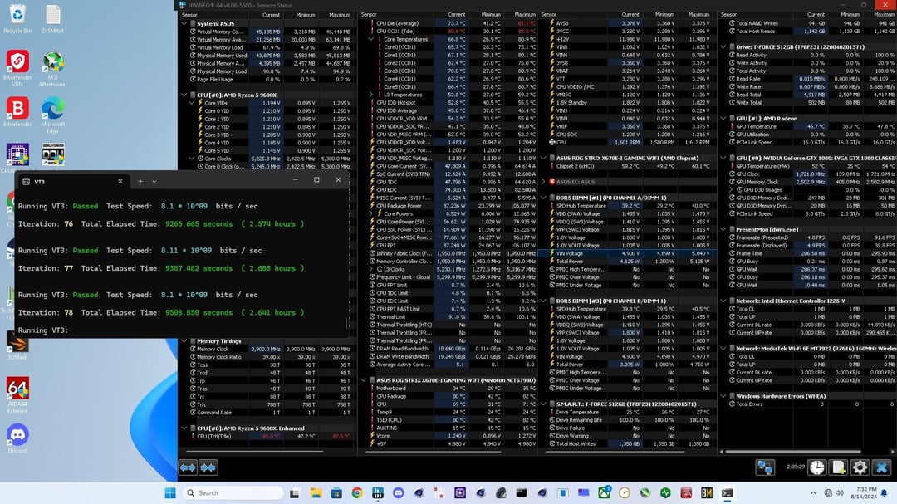This screenshot has height=504, width=897.
Task: Open a new terminal tab with plus
Action: point(140,181)
